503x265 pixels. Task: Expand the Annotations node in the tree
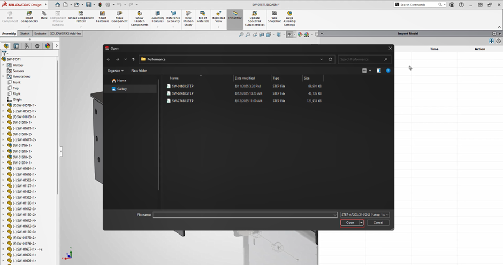pos(3,76)
